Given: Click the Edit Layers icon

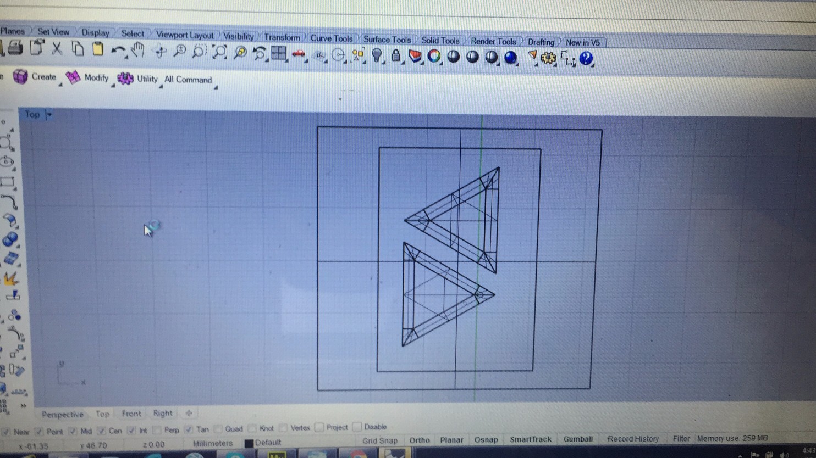Looking at the screenshot, I should point(415,56).
